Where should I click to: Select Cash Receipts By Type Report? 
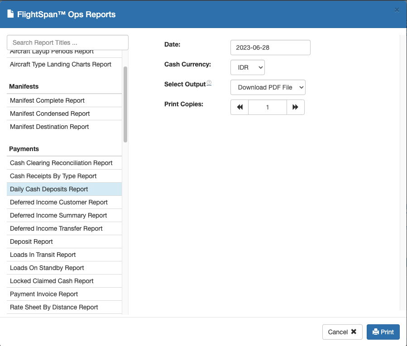[x=64, y=176]
